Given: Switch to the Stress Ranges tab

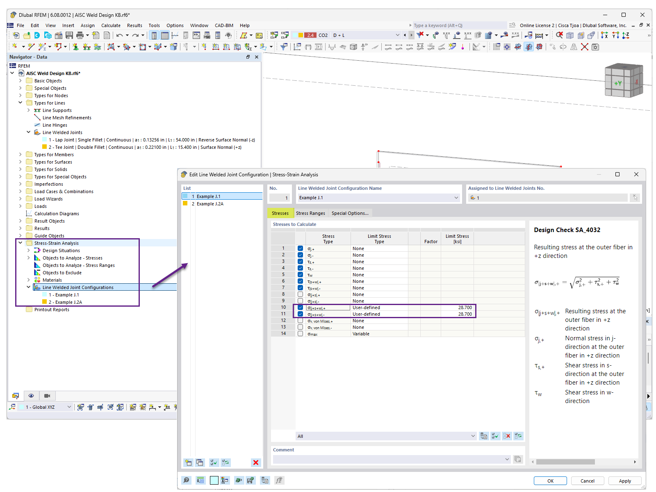Looking at the screenshot, I should pos(310,213).
